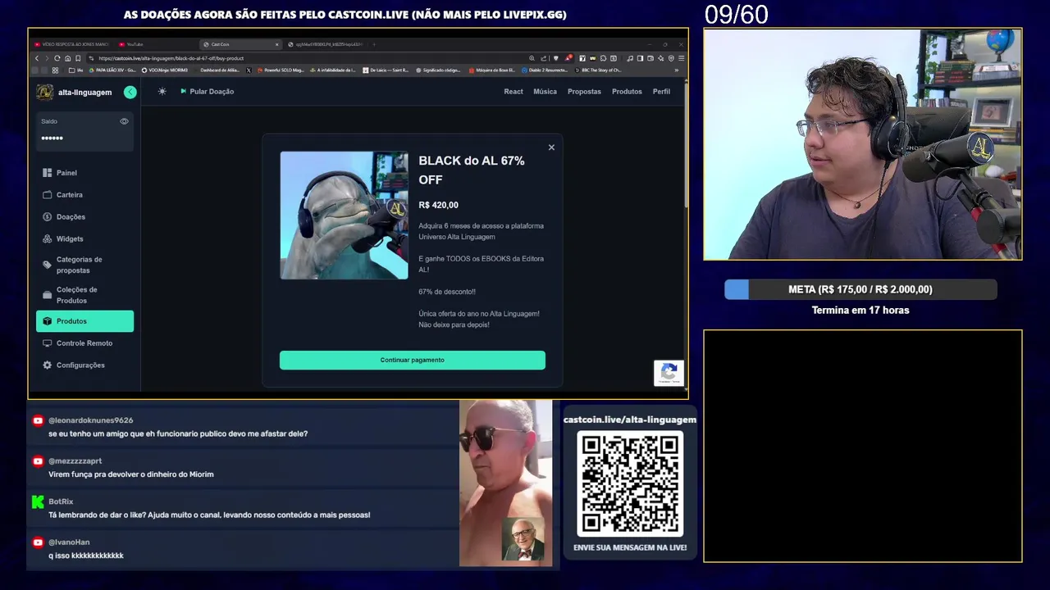Close the Cast Coin browser tab
The image size is (1050, 590).
276,44
